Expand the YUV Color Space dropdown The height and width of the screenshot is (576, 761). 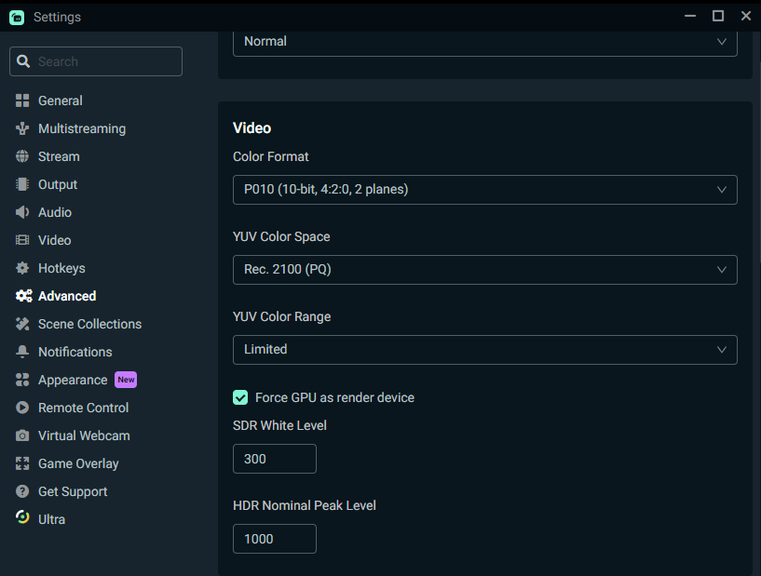point(484,270)
